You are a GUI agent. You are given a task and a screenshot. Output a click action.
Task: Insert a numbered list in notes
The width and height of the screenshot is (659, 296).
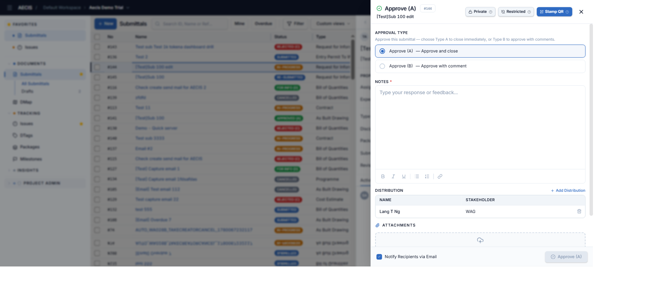click(x=427, y=176)
